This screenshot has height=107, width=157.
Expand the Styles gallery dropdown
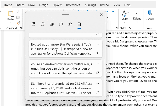(x=125, y=23)
